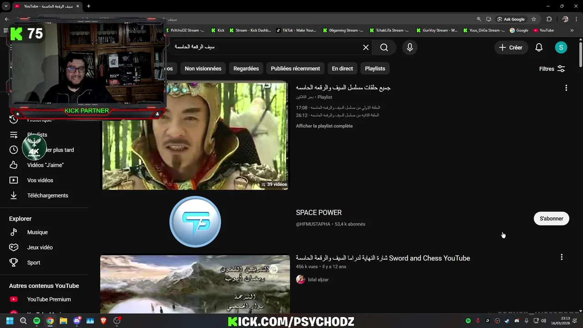The height and width of the screenshot is (328, 583).
Task: Open bilal aljzar channel name
Action: tap(318, 280)
